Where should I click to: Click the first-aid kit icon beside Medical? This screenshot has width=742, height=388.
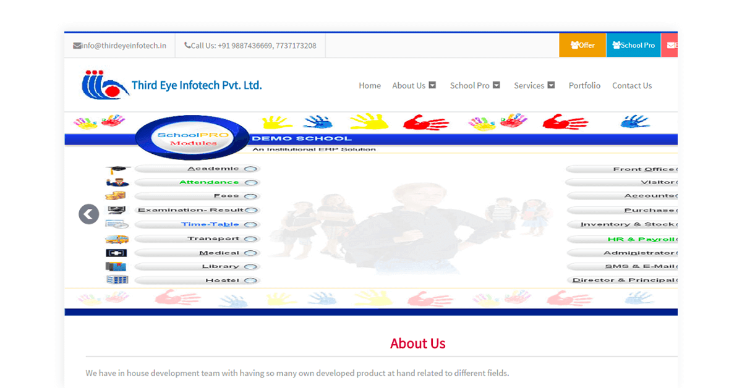click(116, 253)
